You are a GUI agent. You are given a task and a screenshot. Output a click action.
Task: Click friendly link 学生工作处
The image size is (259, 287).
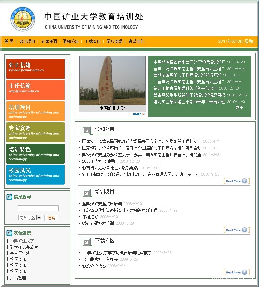[20, 253]
